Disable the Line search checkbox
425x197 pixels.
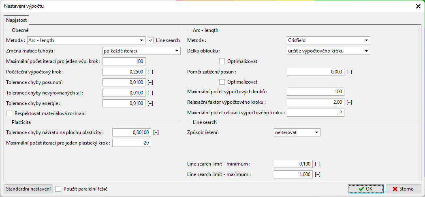coord(151,40)
